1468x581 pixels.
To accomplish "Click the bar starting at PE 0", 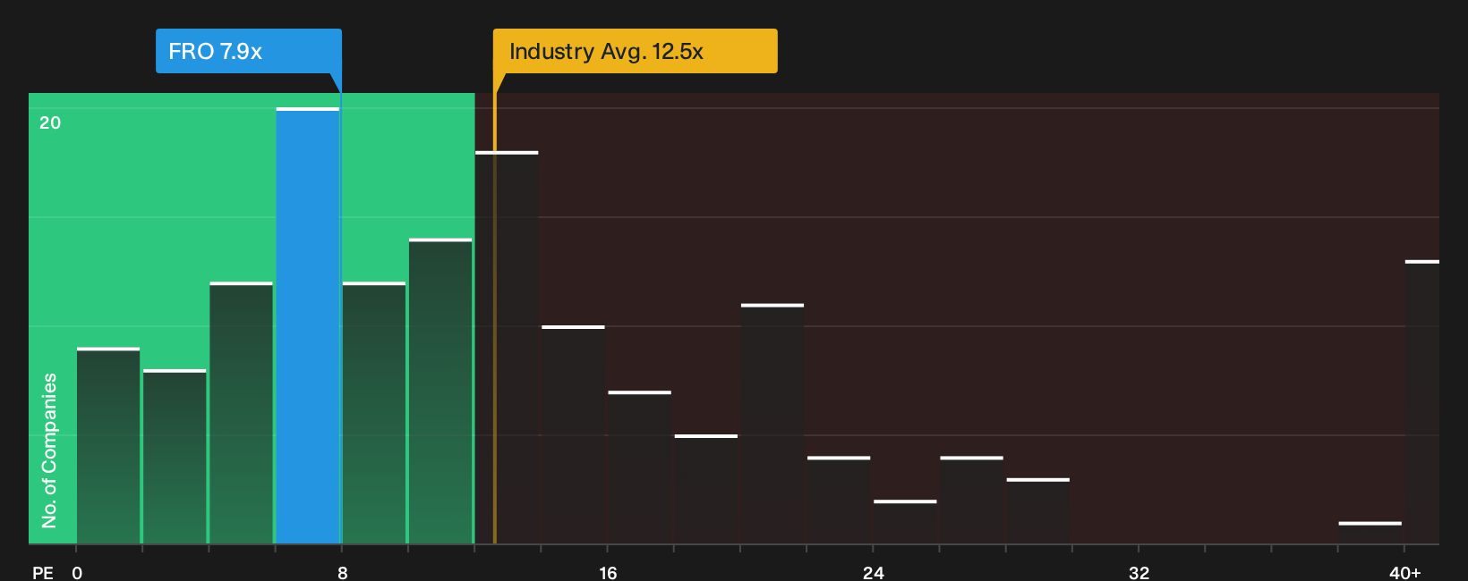I will pos(108,445).
